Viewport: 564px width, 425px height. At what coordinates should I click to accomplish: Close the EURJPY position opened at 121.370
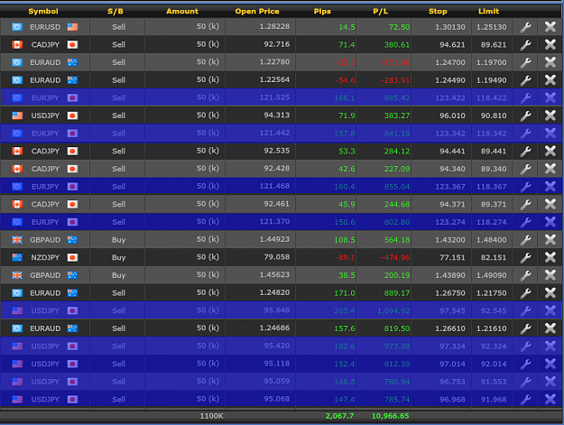pos(550,222)
